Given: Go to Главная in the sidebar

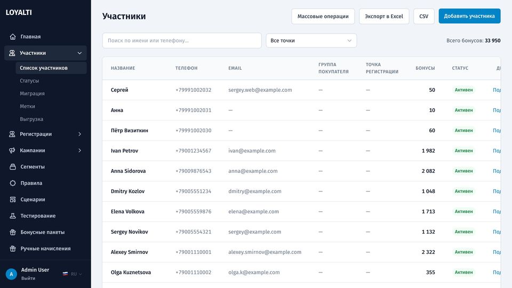Looking at the screenshot, I should pyautogui.click(x=31, y=37).
